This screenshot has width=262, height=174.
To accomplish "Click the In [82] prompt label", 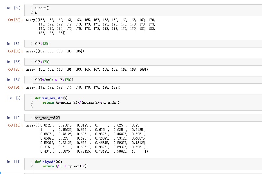I will (x=15, y=8).
